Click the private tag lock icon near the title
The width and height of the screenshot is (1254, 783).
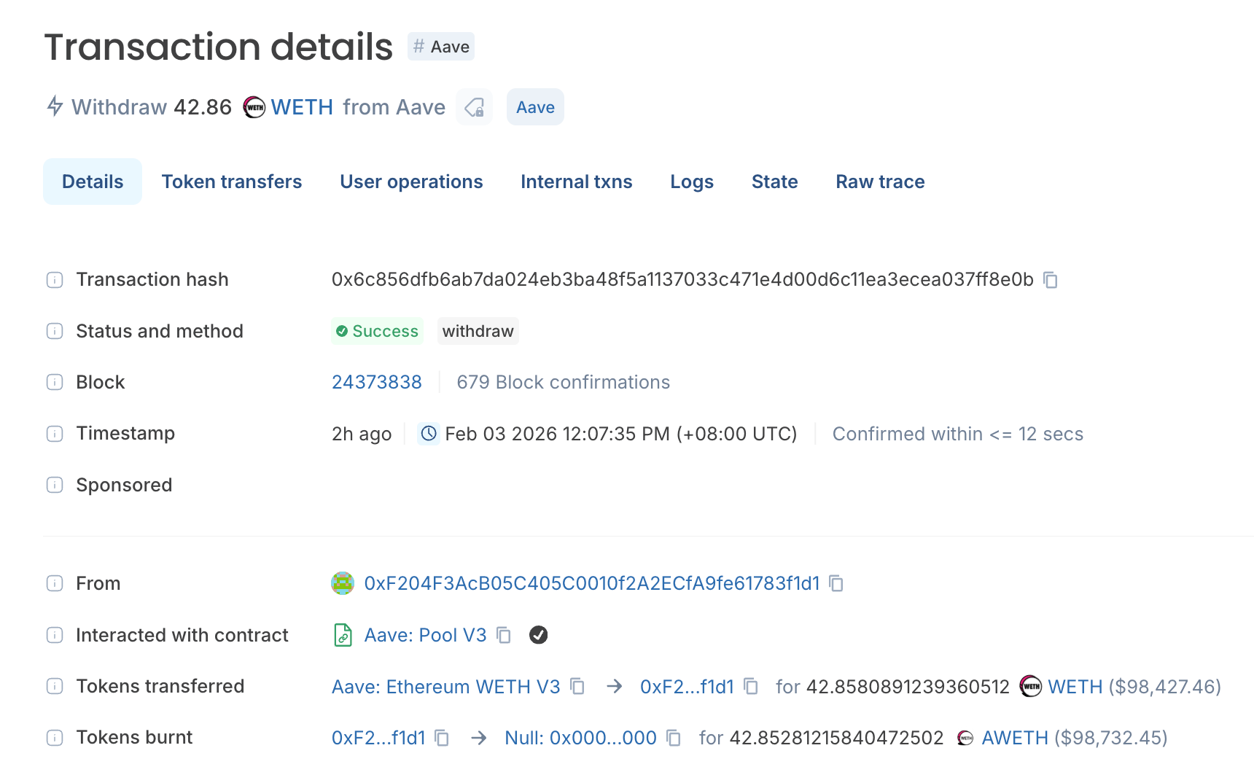pos(474,107)
